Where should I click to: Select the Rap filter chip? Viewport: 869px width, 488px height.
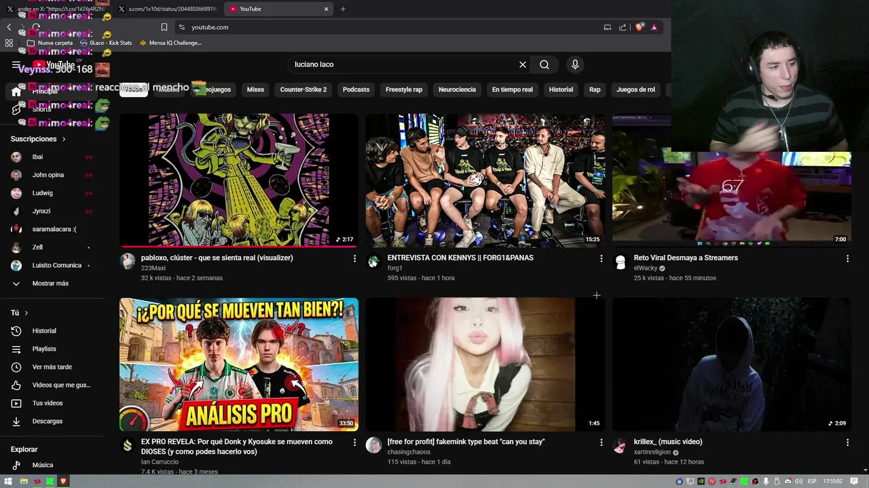(595, 89)
